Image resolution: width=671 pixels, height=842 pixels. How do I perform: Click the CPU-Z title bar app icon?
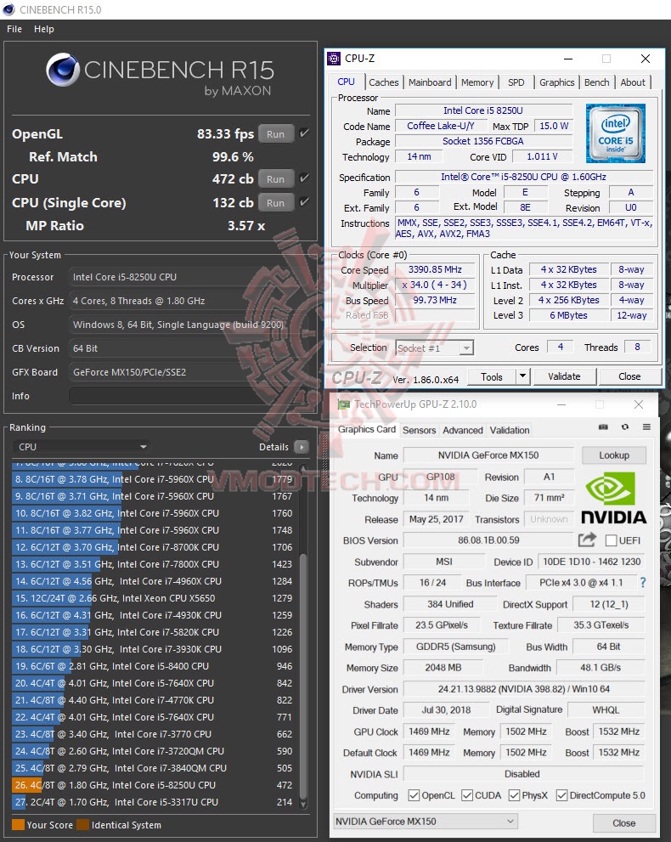pos(334,58)
